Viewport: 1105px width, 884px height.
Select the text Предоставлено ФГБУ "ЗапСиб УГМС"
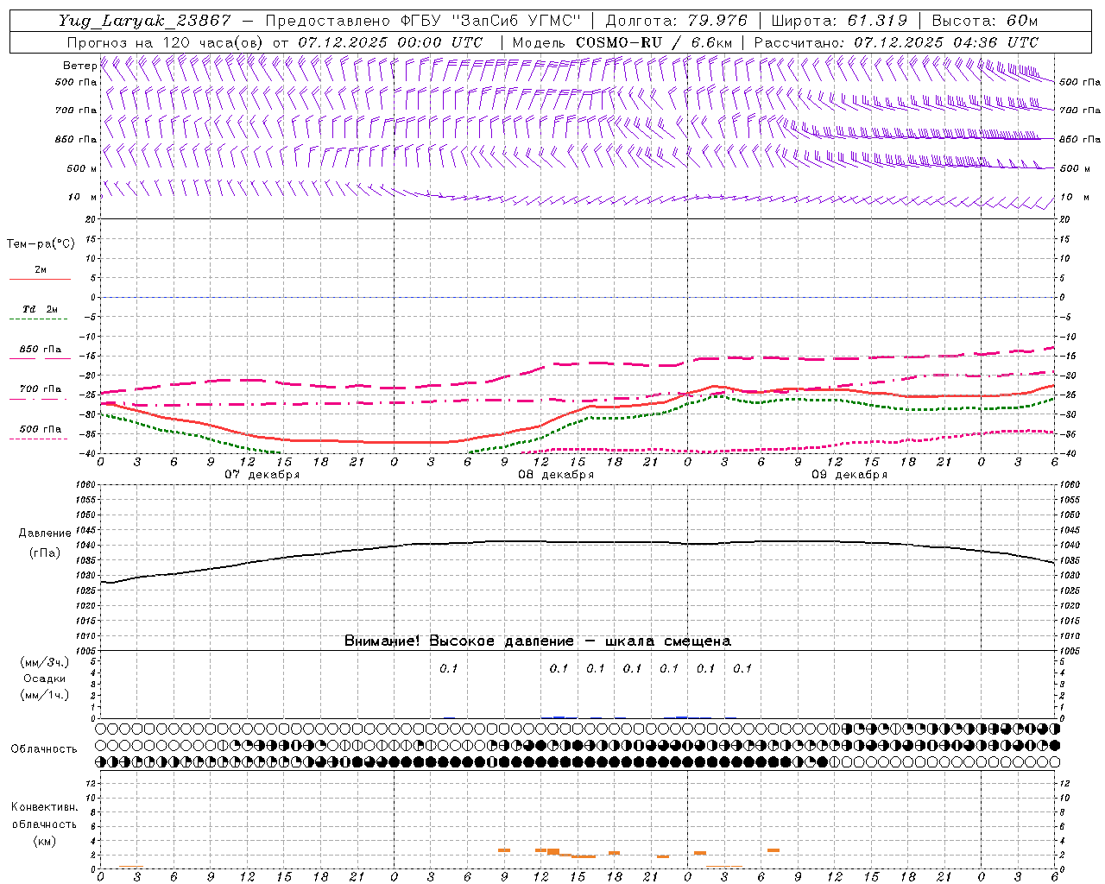coord(424,21)
